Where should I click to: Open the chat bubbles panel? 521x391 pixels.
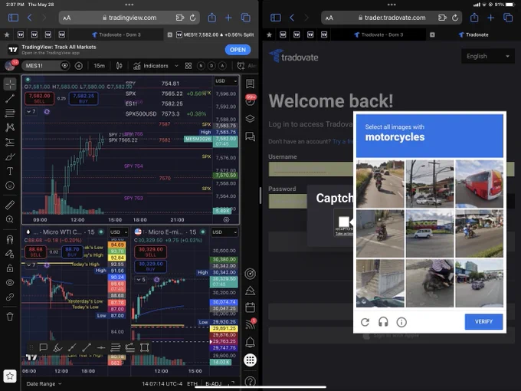[x=251, y=136]
